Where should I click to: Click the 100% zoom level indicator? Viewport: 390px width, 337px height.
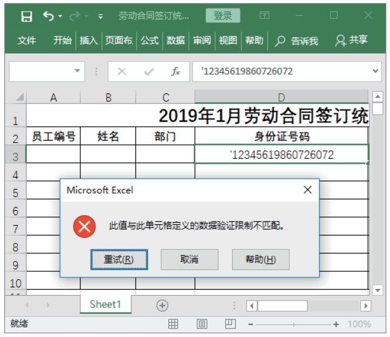[x=359, y=324]
